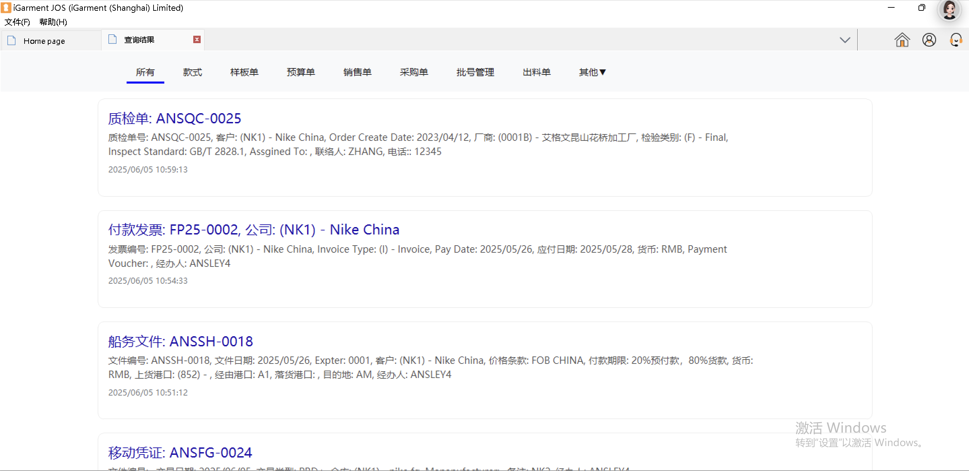Screen dimensions: 969x471
Task: Select the 样板单 filter tab
Action: pyautogui.click(x=244, y=72)
